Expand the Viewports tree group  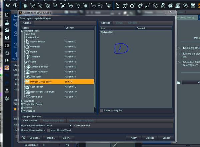point(22,101)
